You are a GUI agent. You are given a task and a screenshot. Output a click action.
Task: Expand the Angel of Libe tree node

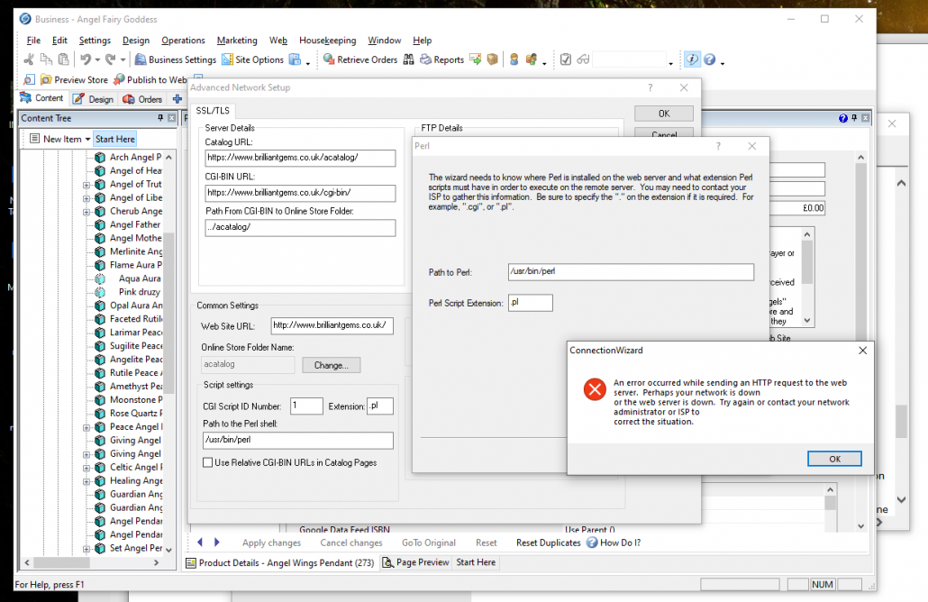click(x=86, y=198)
